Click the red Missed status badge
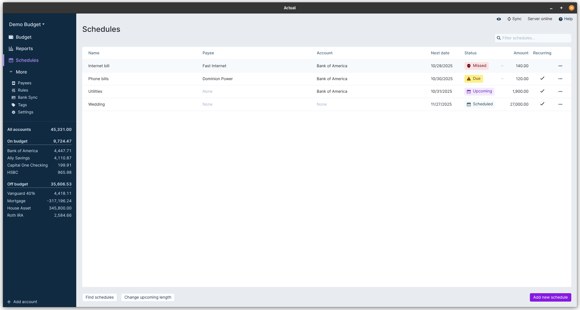Image resolution: width=580 pixels, height=310 pixels. (476, 66)
